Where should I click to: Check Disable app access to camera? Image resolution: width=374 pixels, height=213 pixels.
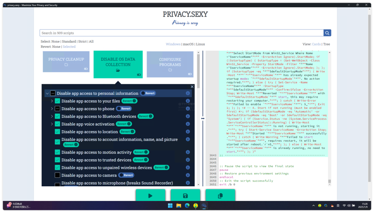pos(57,175)
